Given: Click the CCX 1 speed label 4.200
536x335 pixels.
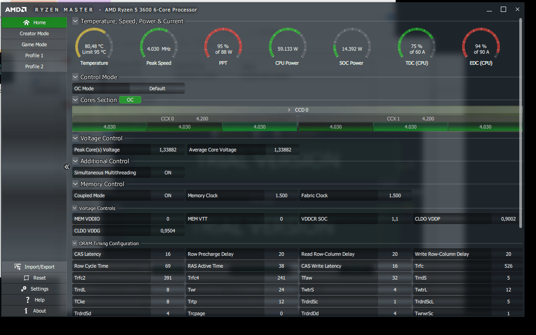Looking at the screenshot, I should 428,119.
